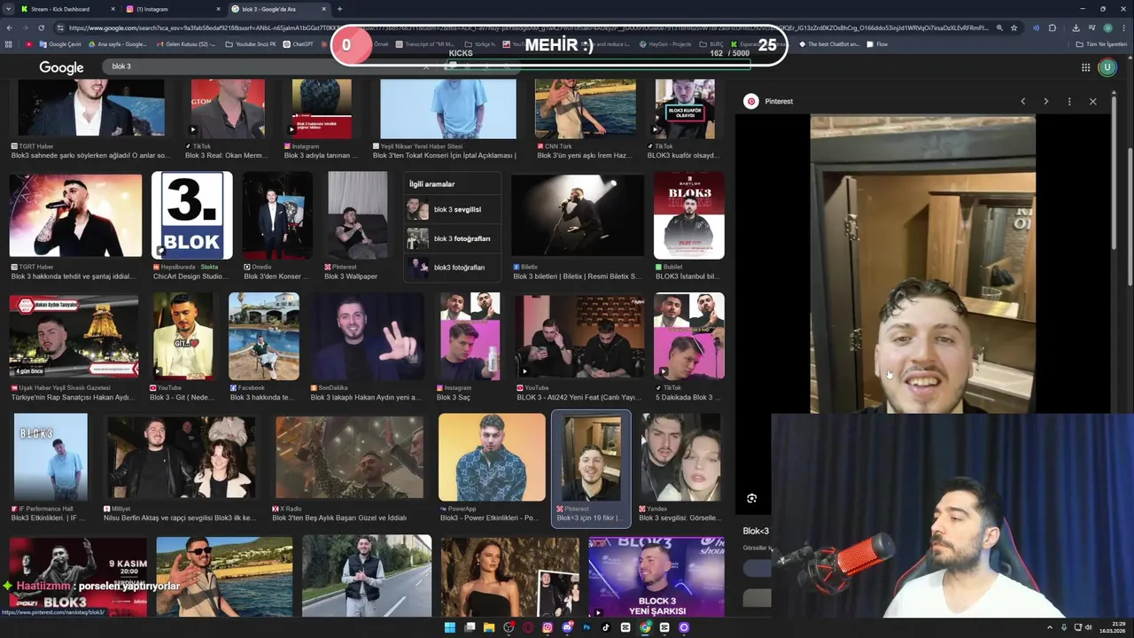Open Youtube bookmark folder
Image resolution: width=1134 pixels, height=638 pixels.
[251, 43]
